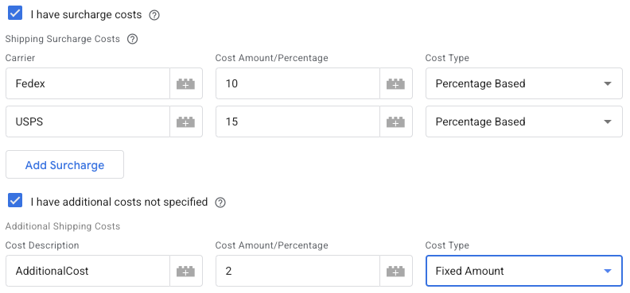Click the Fedex cost amount field containing 10
This screenshot has height=293, width=630.
[297, 83]
